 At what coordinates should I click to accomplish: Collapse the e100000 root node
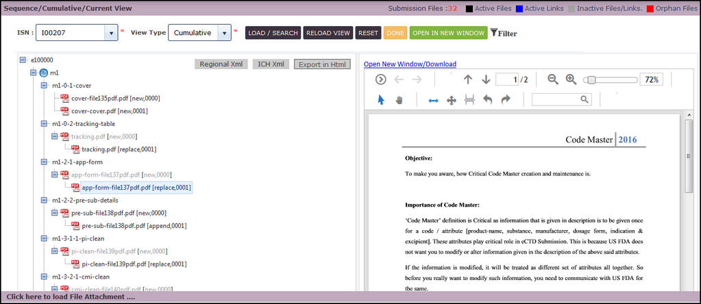pyautogui.click(x=23, y=60)
